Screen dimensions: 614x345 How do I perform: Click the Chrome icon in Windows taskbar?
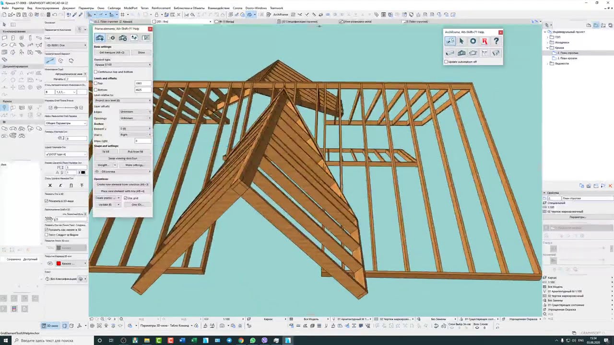pyautogui.click(x=241, y=341)
